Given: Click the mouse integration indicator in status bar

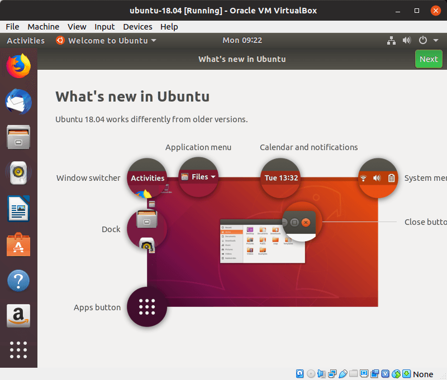Looking at the screenshot, I should 396,374.
